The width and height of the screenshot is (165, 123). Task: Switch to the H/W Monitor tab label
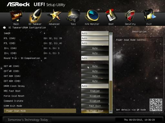pyautogui.click(x=92, y=24)
